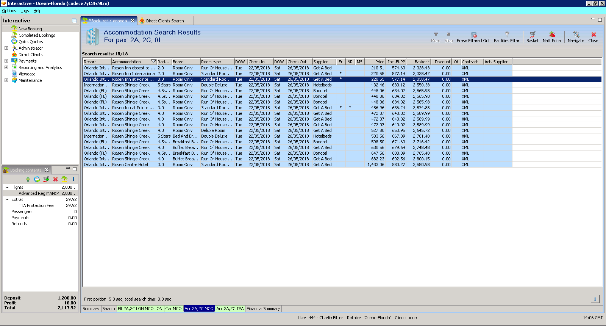Expand the Reporting and Analytics node

coord(6,67)
